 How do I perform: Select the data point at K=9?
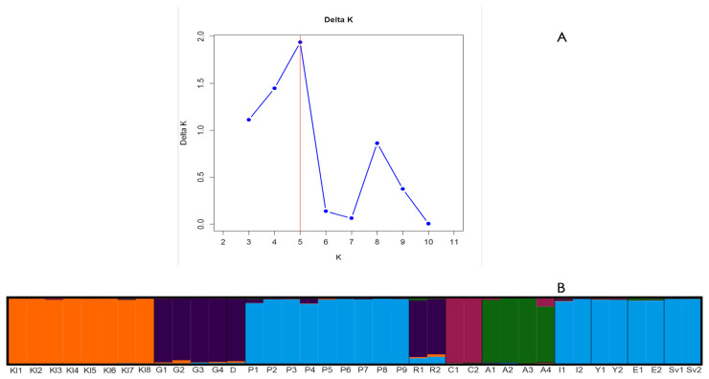(x=402, y=189)
